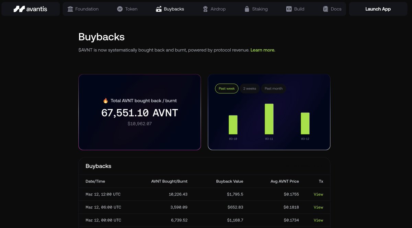Click the 03-10 axis label
Viewport: 412px width, 228px height.
pos(233,139)
